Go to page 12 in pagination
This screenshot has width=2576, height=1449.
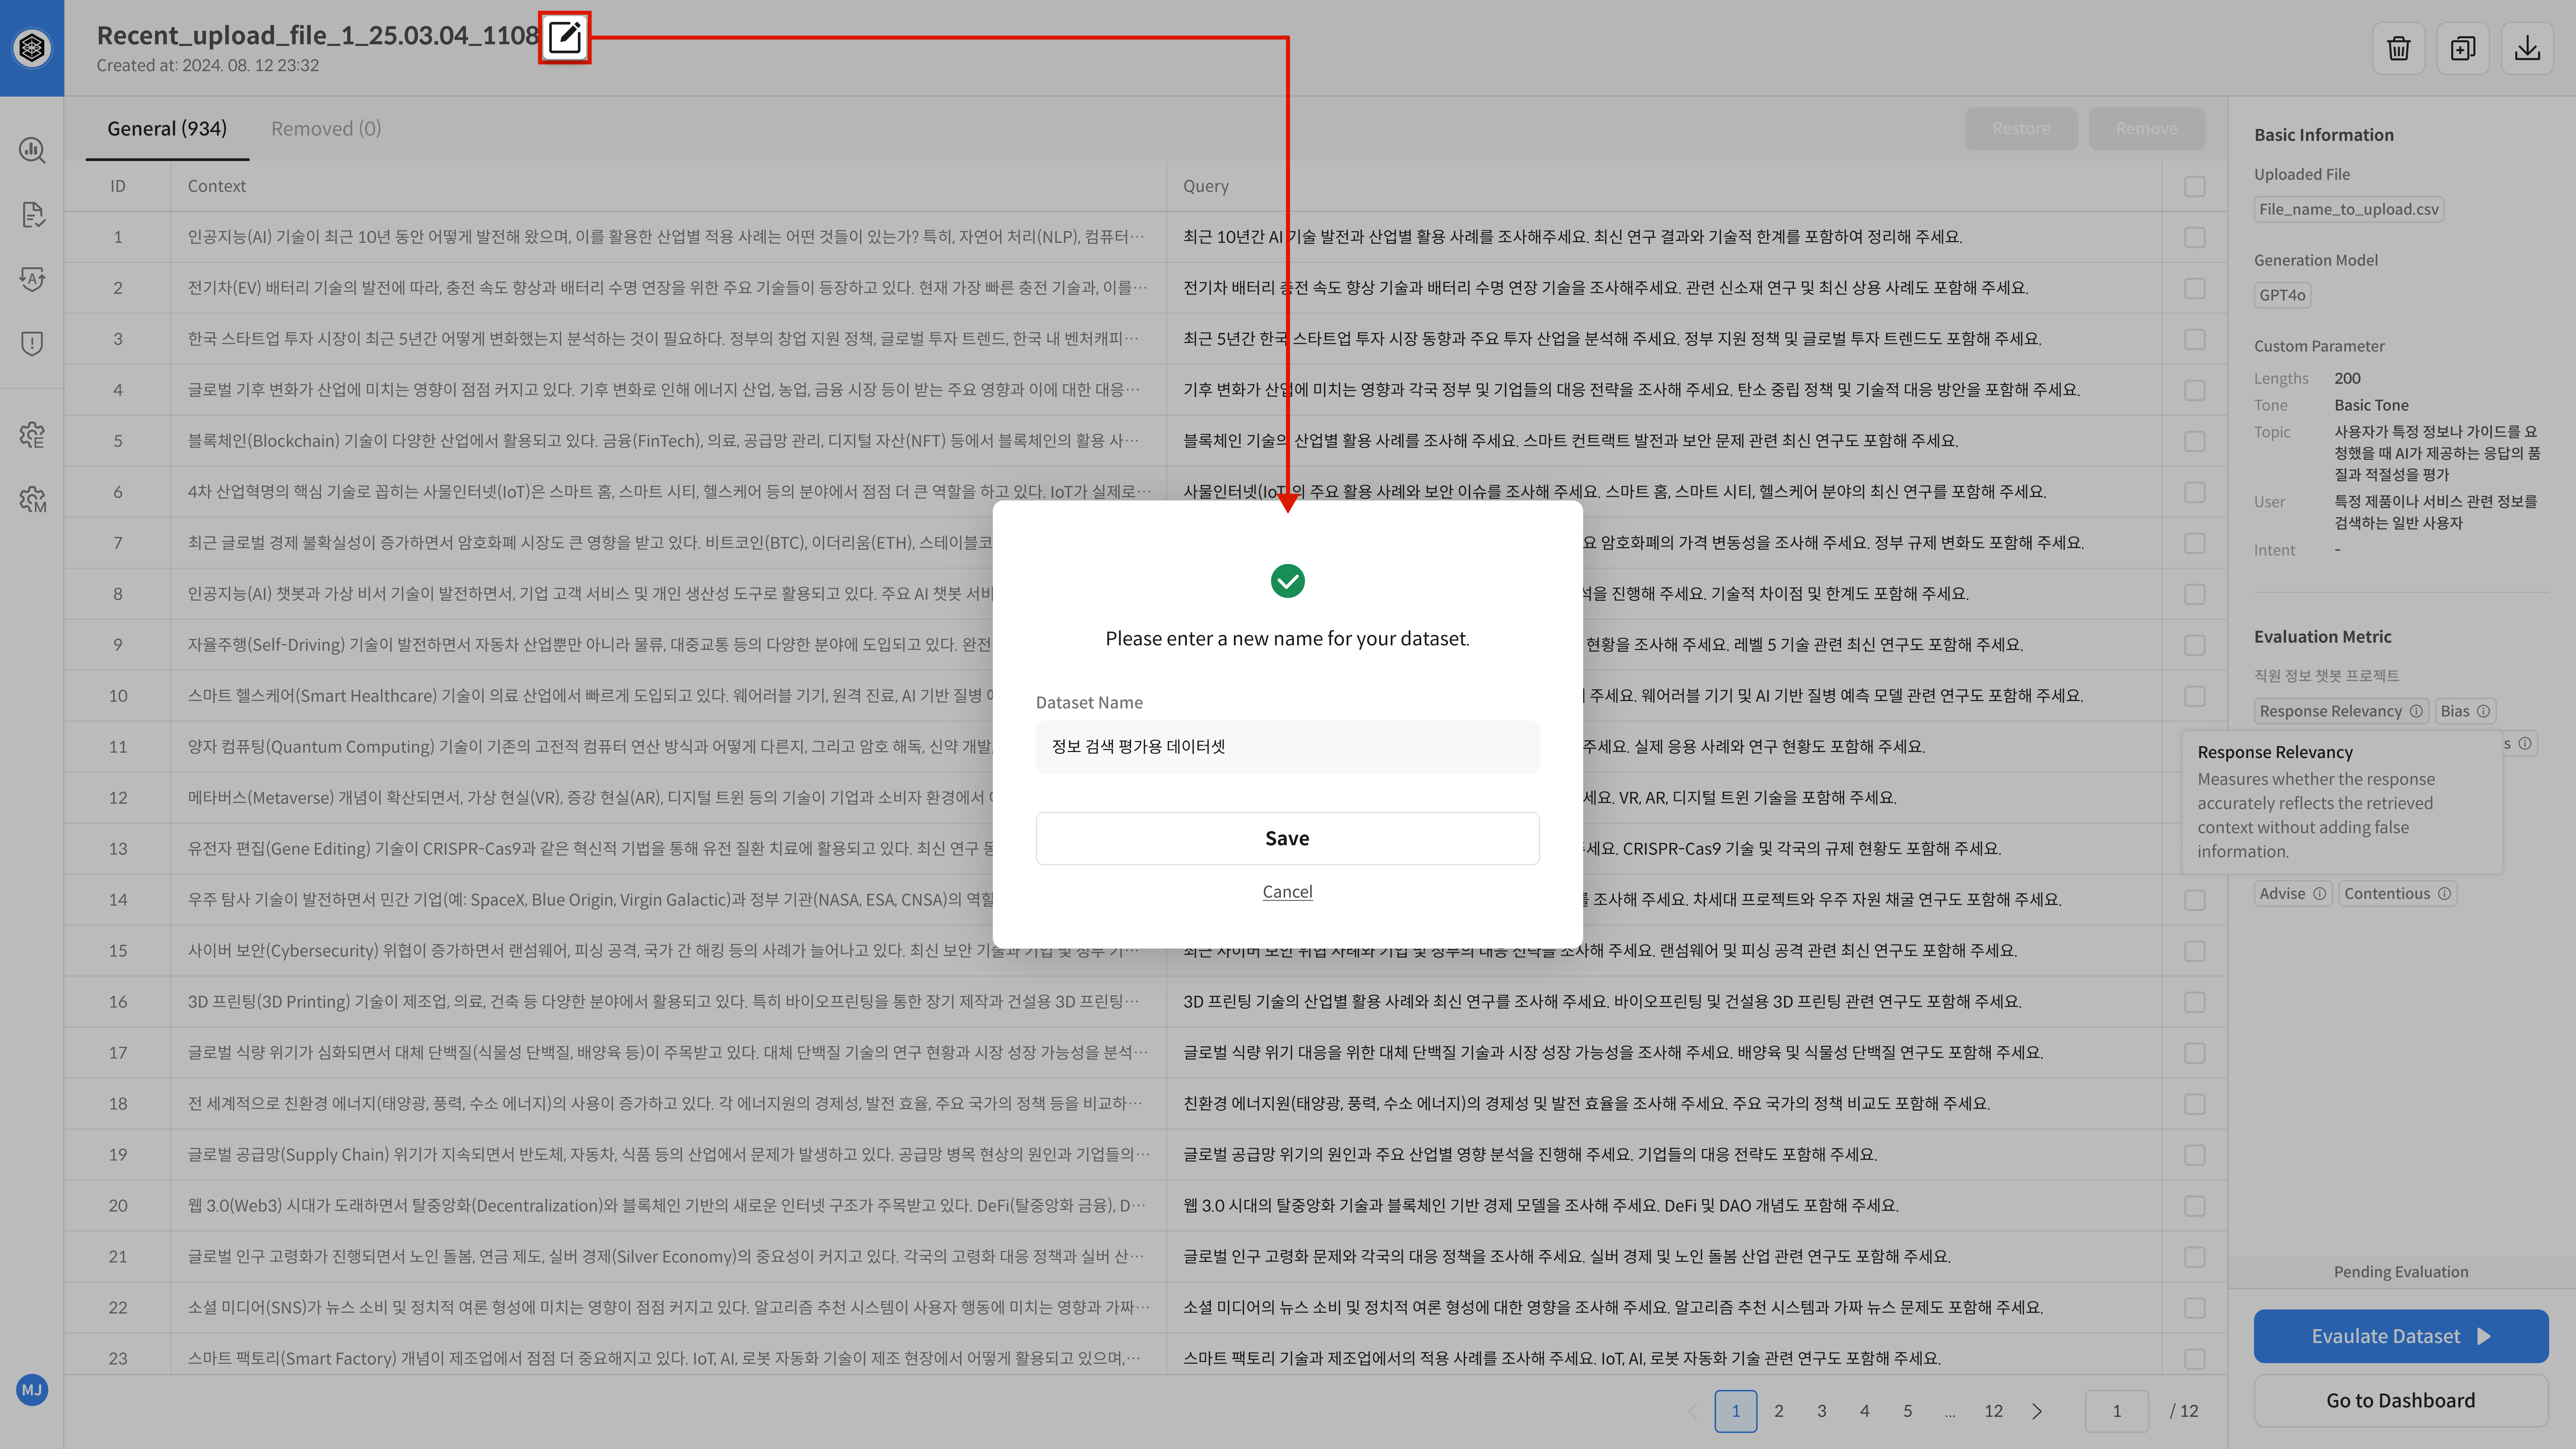(x=1994, y=1411)
